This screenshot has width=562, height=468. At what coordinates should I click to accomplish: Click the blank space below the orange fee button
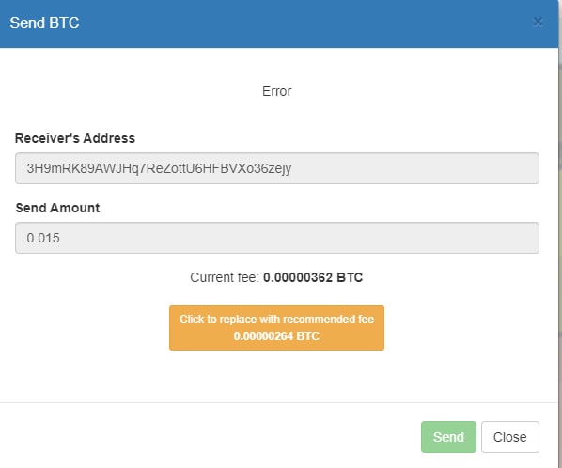point(276,376)
